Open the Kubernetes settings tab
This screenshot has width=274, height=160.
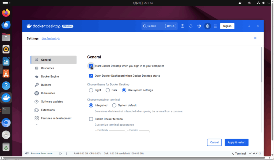tap(54, 93)
